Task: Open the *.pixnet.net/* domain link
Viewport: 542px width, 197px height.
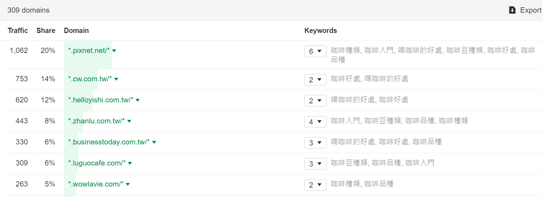Action: (x=89, y=50)
